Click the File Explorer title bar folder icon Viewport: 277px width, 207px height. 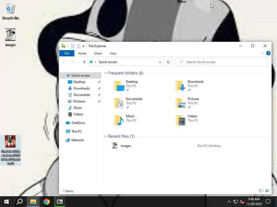pos(63,46)
